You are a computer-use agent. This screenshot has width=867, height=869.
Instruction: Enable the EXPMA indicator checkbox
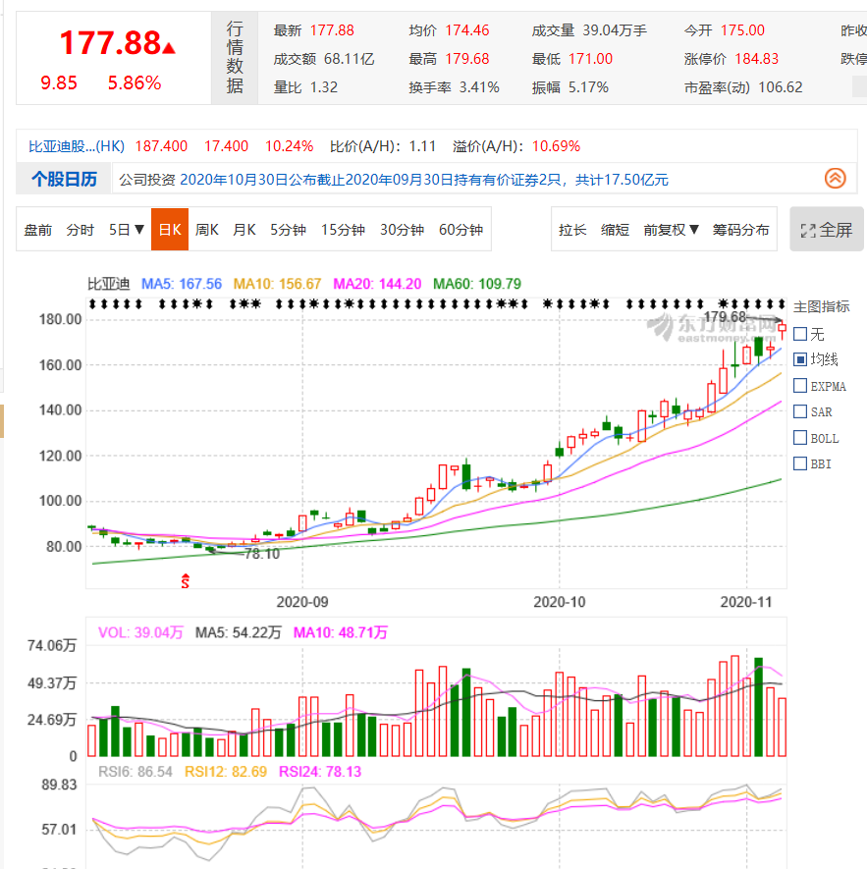800,386
